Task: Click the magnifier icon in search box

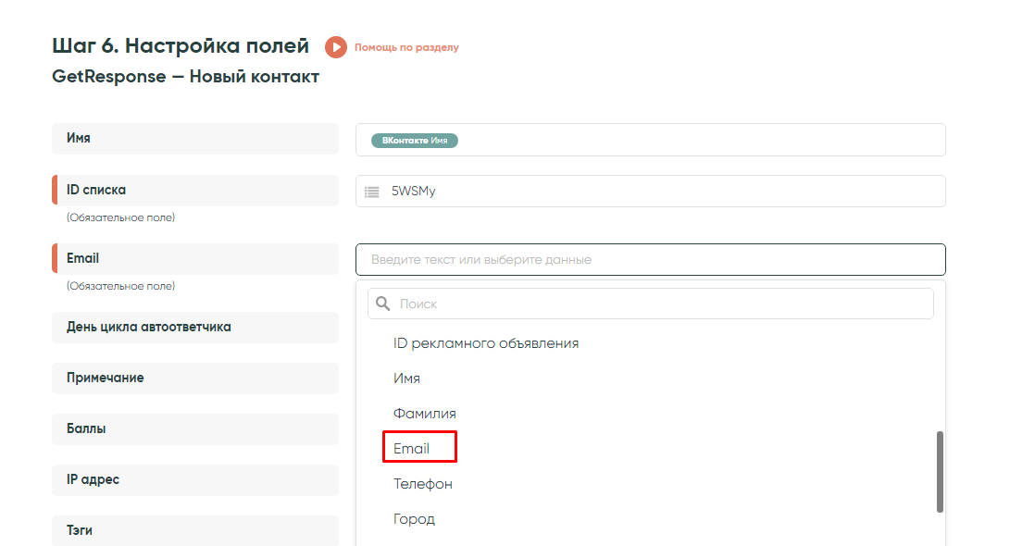Action: [383, 304]
